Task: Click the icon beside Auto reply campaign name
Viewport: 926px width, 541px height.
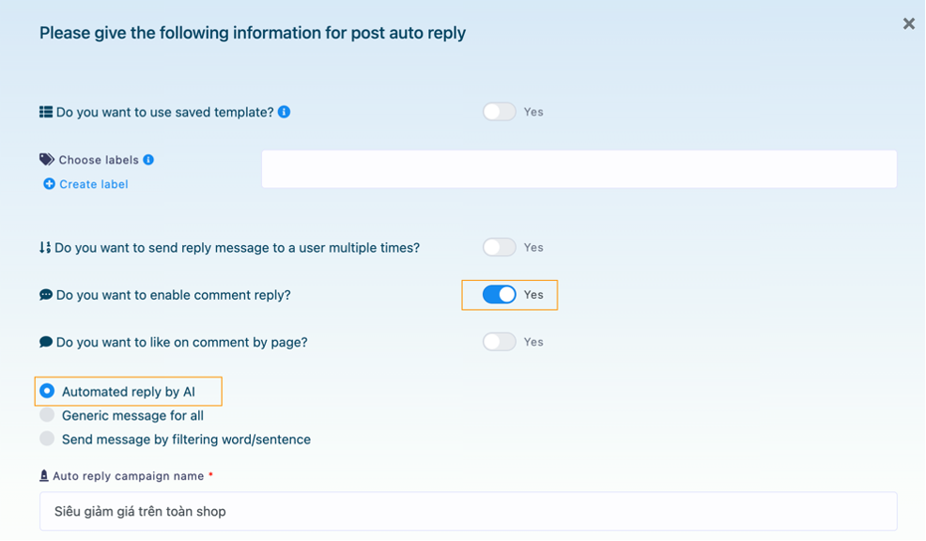Action: [x=44, y=476]
